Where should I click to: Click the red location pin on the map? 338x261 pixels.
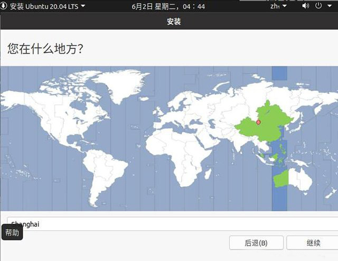pyautogui.click(x=258, y=123)
